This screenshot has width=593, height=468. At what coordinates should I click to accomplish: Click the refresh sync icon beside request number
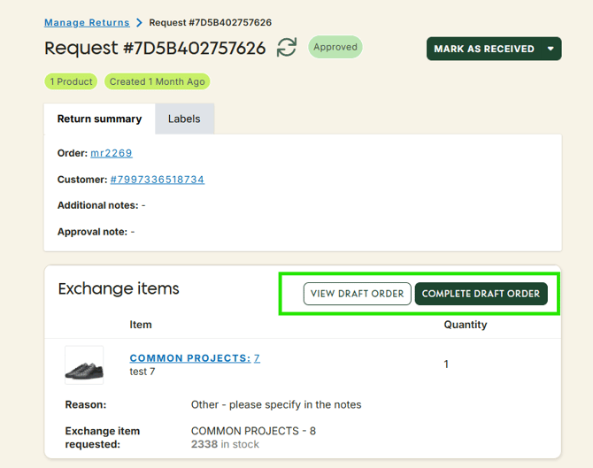click(x=286, y=48)
